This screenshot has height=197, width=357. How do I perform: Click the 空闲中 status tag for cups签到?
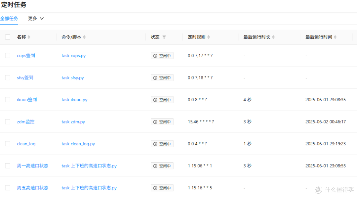(x=162, y=56)
